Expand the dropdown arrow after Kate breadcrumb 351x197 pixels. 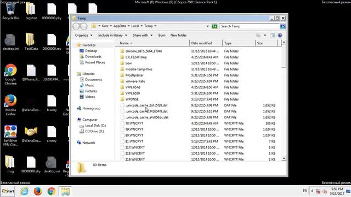111,26
